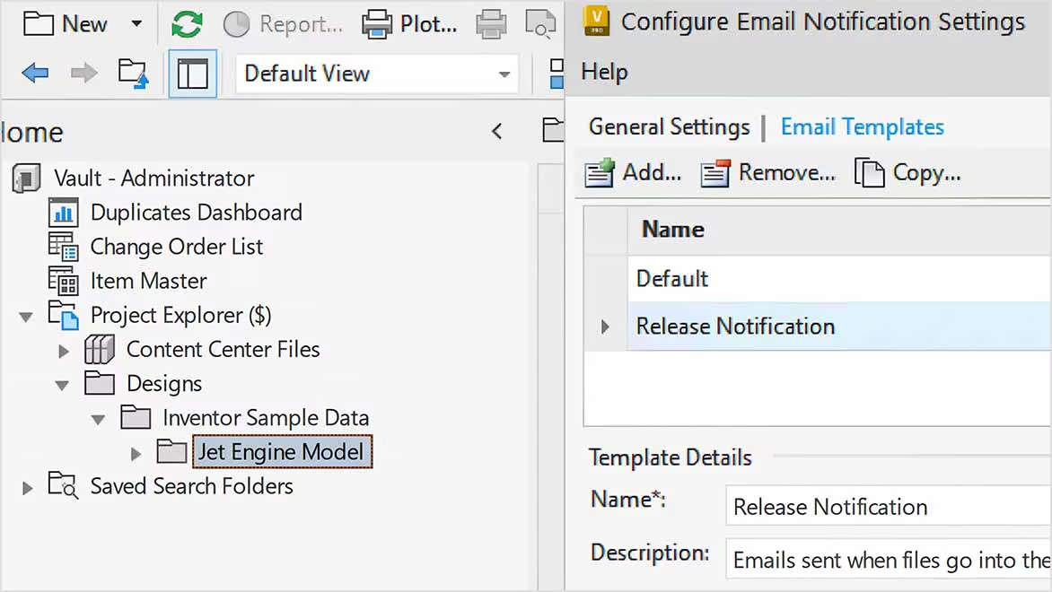Open Change Order List
Screen dimensions: 1052x592
click(x=177, y=247)
